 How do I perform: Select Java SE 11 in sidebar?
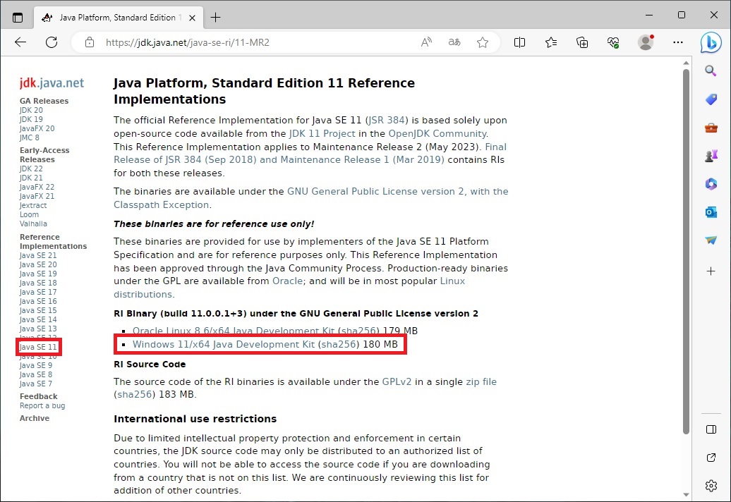[38, 347]
